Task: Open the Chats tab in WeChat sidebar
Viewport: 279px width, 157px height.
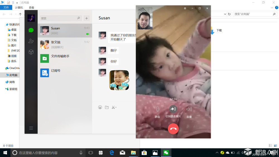Action: tap(31, 30)
